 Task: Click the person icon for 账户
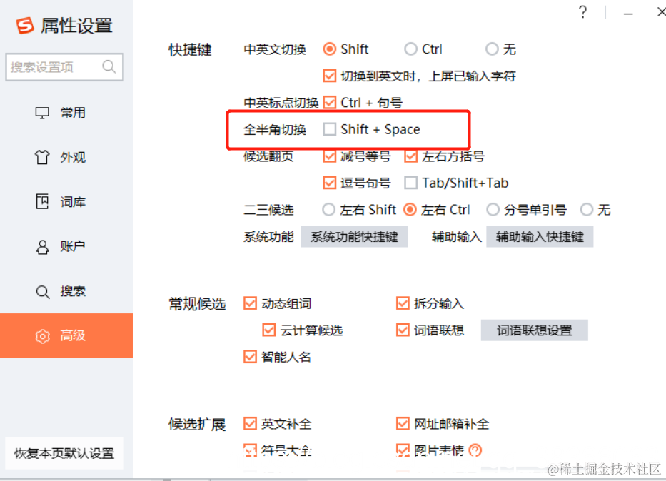42,247
